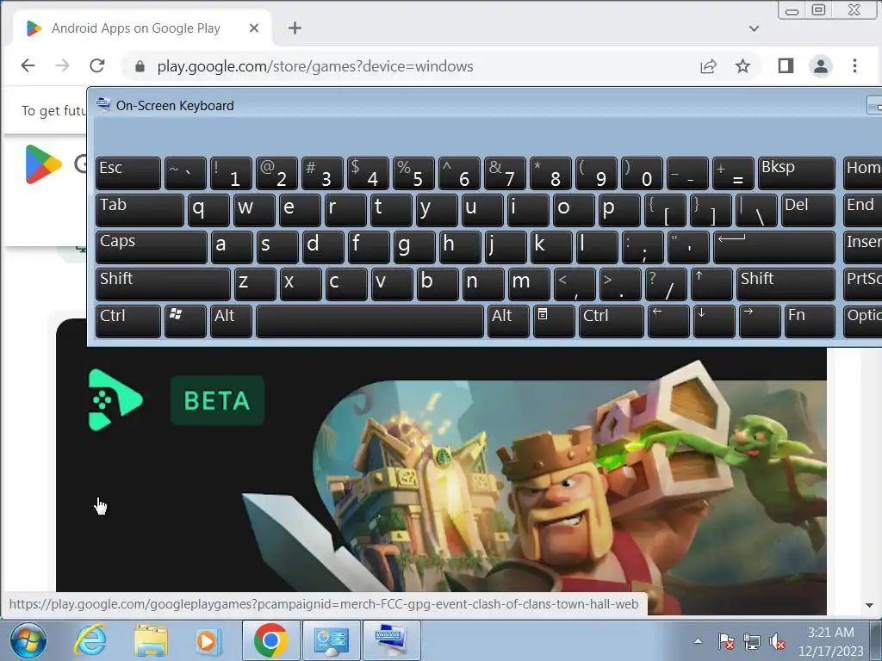Toggle the right Shift key
The height and width of the screenshot is (661, 882).
coord(786,284)
